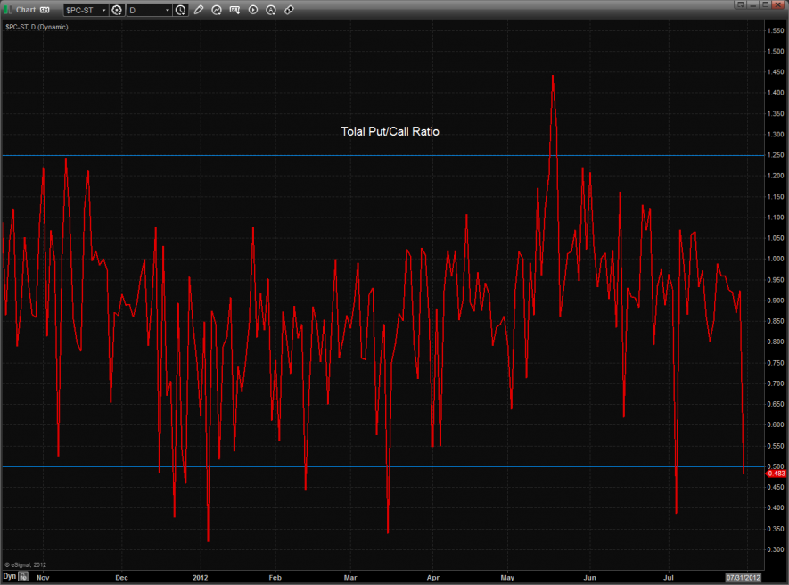
Task: Click the circular play button icon
Action: coord(253,10)
